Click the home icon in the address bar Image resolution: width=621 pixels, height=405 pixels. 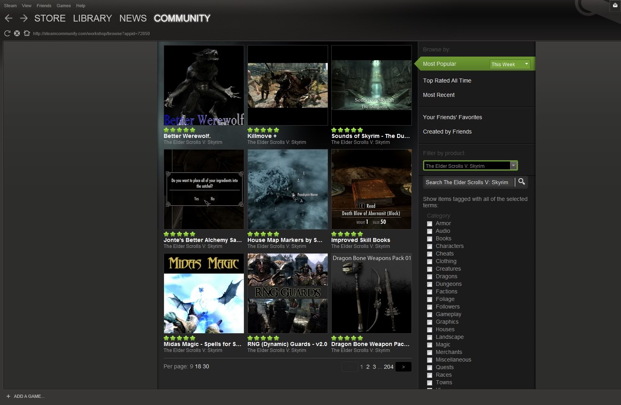point(27,33)
